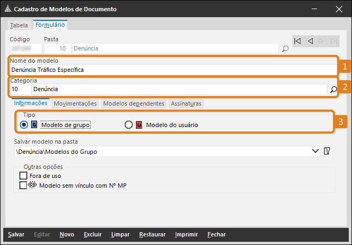This screenshot has width=352, height=245.
Task: Expand Salvar modelo na pasta dropdown
Action: pos(315,151)
